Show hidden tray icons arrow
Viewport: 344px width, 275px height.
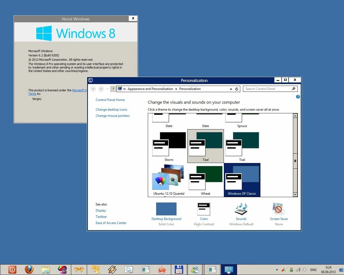click(277, 270)
